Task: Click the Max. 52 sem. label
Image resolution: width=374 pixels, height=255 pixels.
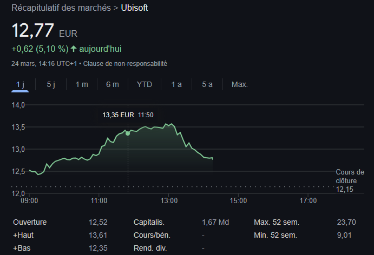Action: coord(277,222)
